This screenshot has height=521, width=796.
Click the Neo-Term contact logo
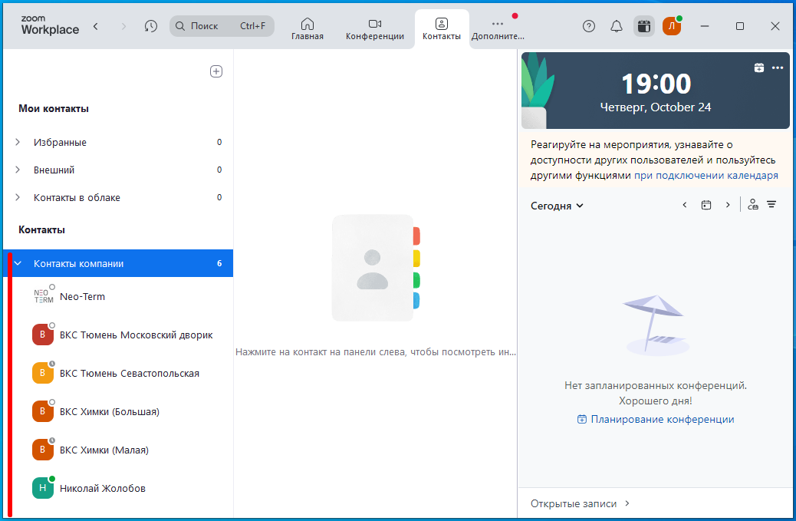[x=44, y=296]
